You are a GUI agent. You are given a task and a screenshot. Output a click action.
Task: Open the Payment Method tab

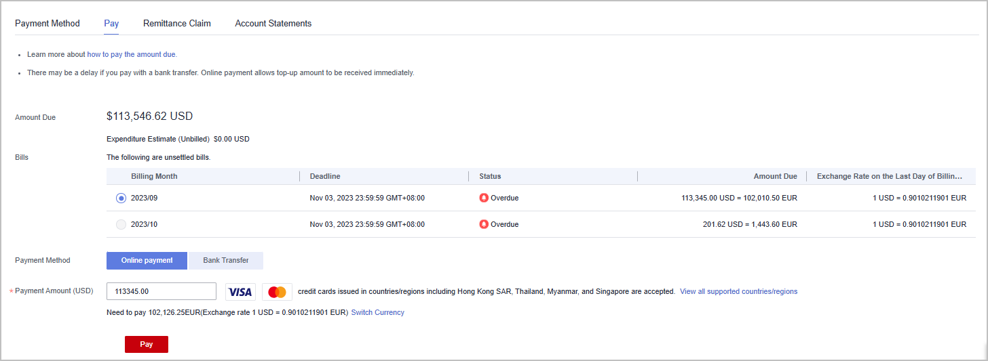point(47,24)
